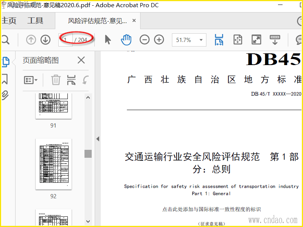Click the fit width scrolling icon
The width and height of the screenshot is (303, 227).
click(x=219, y=40)
